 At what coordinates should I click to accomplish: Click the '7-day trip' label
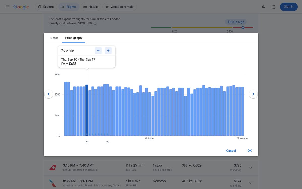pos(68,51)
